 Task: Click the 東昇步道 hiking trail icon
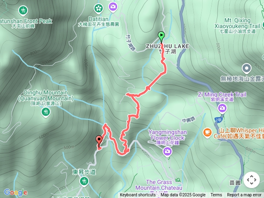[84, 181]
